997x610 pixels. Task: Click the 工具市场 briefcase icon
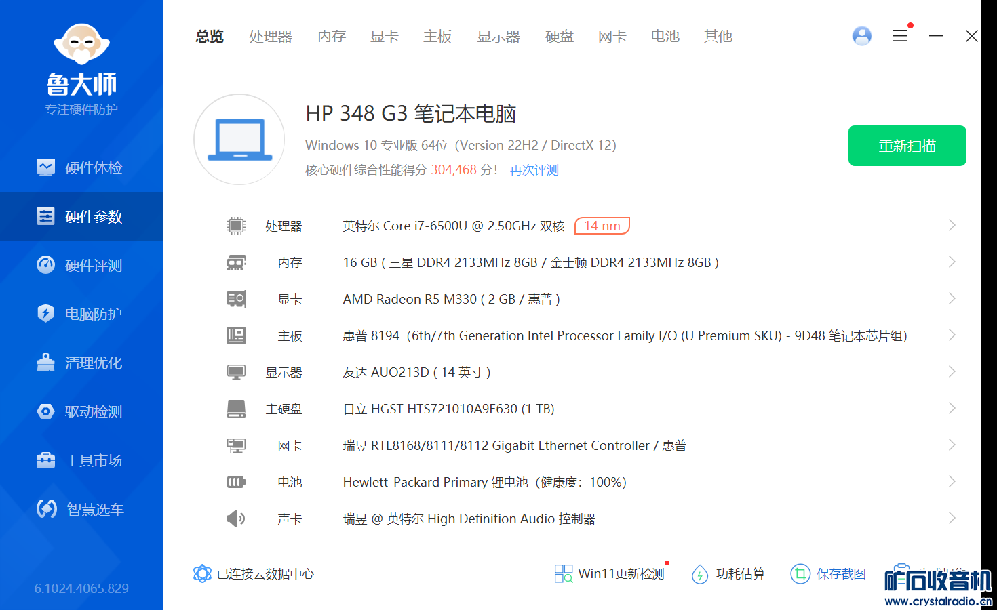tap(45, 460)
